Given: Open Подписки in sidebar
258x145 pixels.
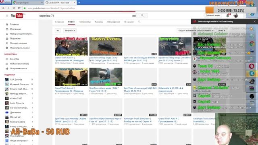Looking at the screenshot, I should 15,39.
